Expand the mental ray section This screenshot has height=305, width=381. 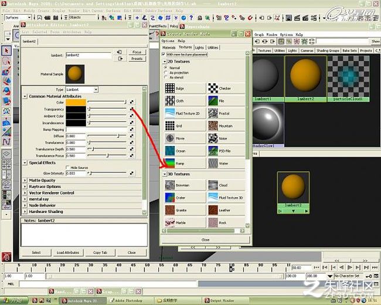pyautogui.click(x=25, y=199)
